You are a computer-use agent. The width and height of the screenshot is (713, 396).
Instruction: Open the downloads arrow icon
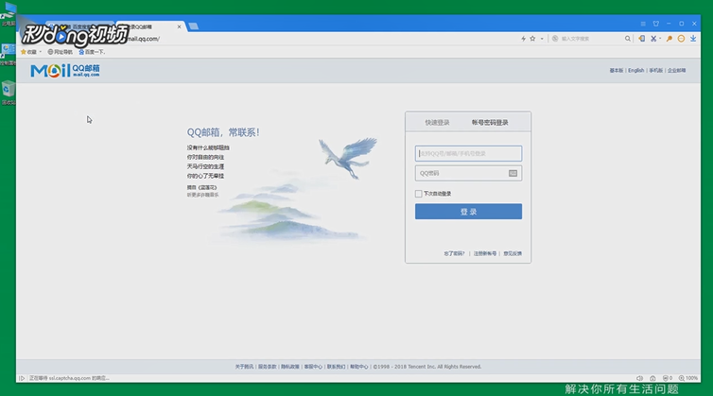click(693, 39)
